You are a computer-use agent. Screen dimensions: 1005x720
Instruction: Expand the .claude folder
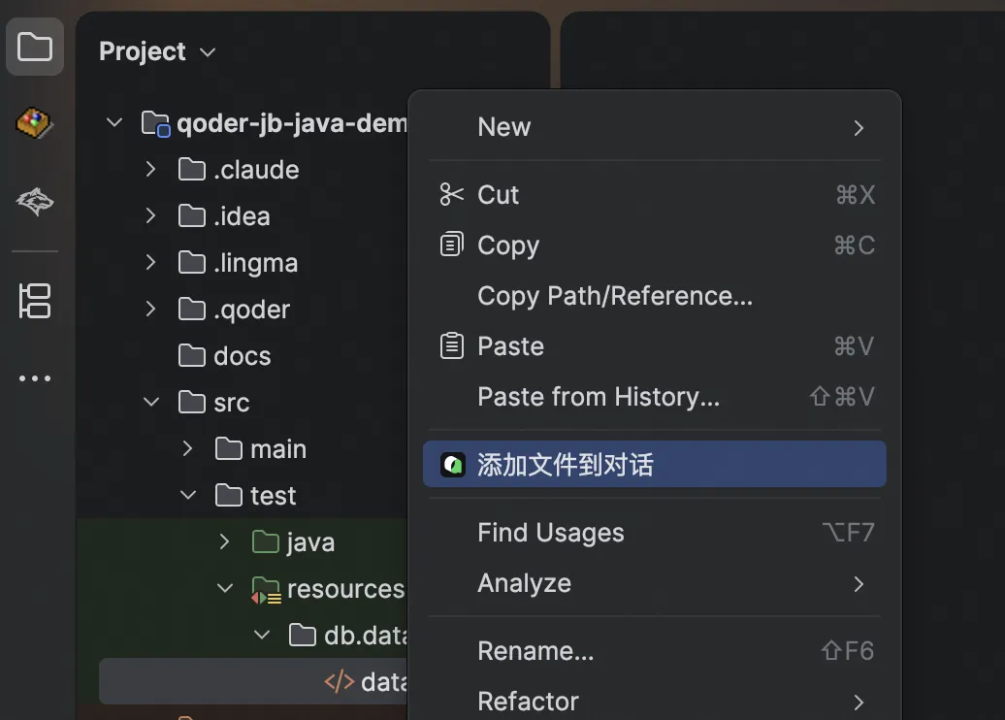[x=150, y=170]
